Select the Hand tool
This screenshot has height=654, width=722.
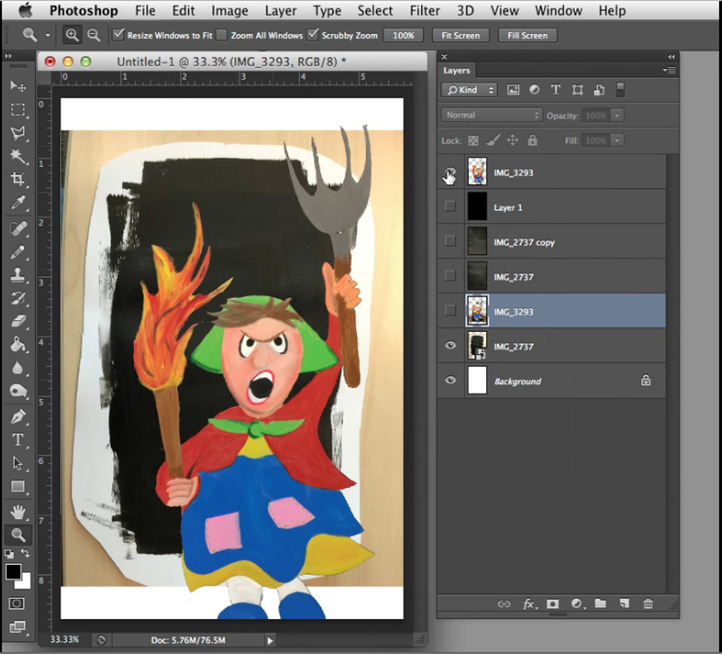(17, 512)
